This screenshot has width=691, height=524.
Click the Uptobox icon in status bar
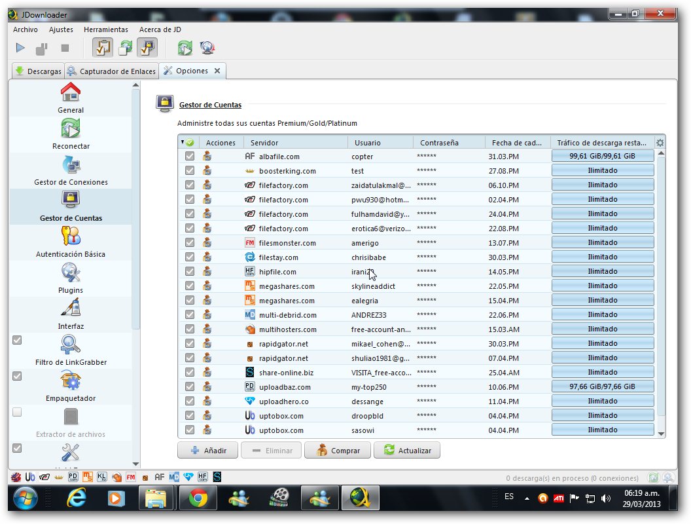pos(30,477)
